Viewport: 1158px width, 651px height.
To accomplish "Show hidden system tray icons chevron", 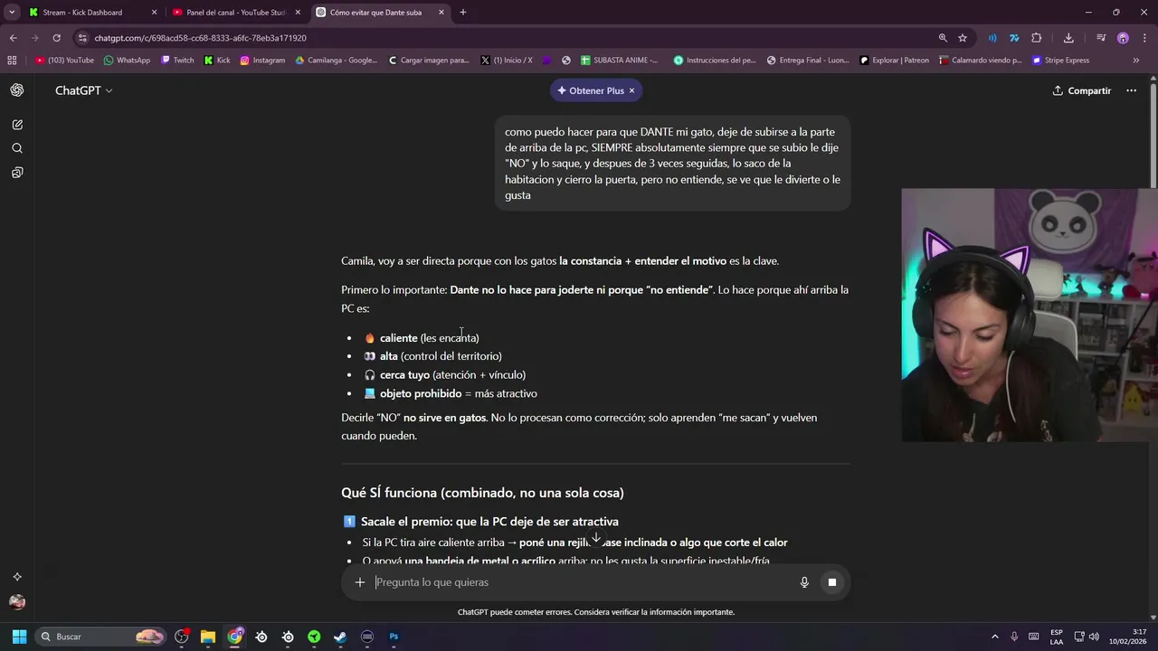I will (995, 637).
